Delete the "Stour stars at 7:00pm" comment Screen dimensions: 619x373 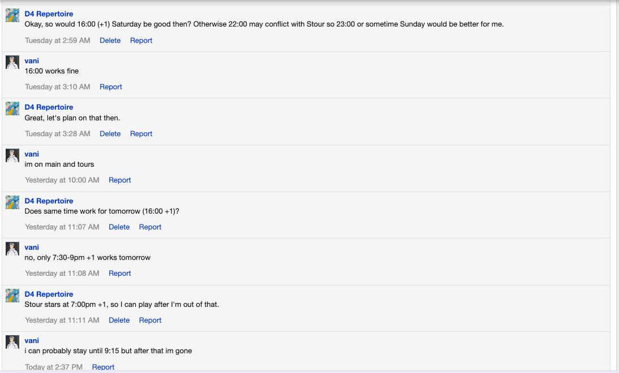pyautogui.click(x=119, y=320)
